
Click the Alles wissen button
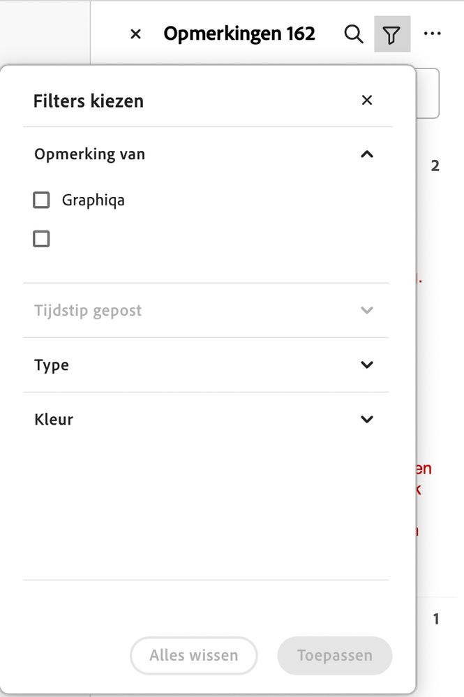(x=194, y=656)
